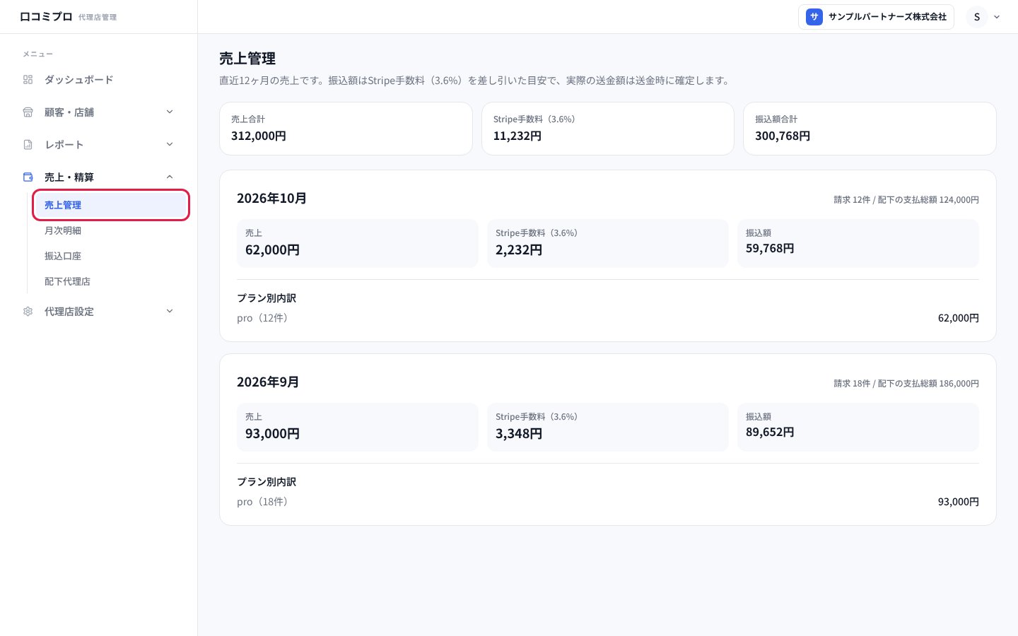Click the October 振込額 59,768円

coord(770,249)
